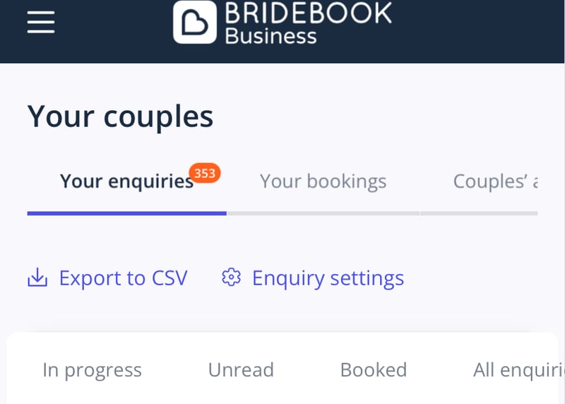The image size is (565, 404).
Task: View the All enquiries filter tab
Action: (x=517, y=370)
